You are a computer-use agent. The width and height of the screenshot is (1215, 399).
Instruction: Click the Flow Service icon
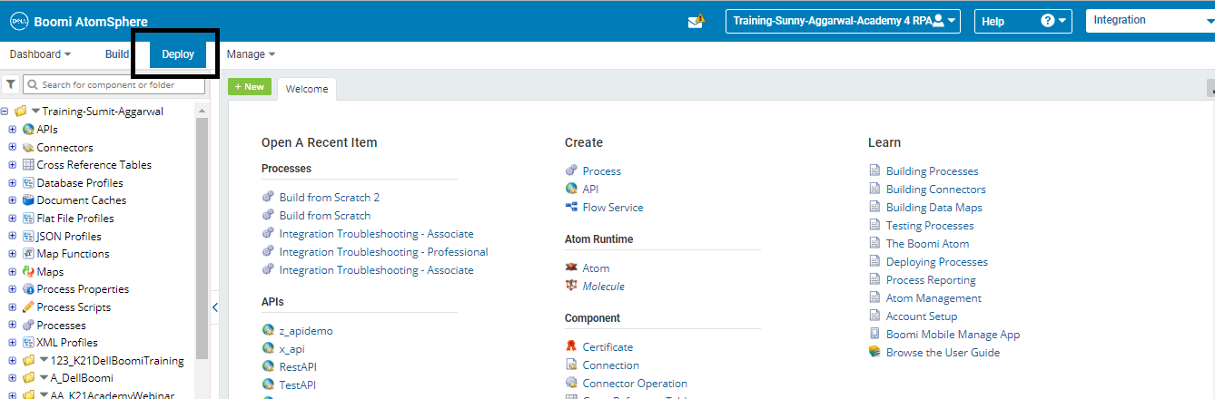coord(571,208)
